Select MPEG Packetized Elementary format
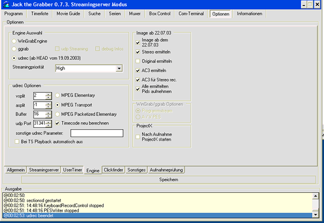This screenshot has height=223, width=324. (x=57, y=114)
